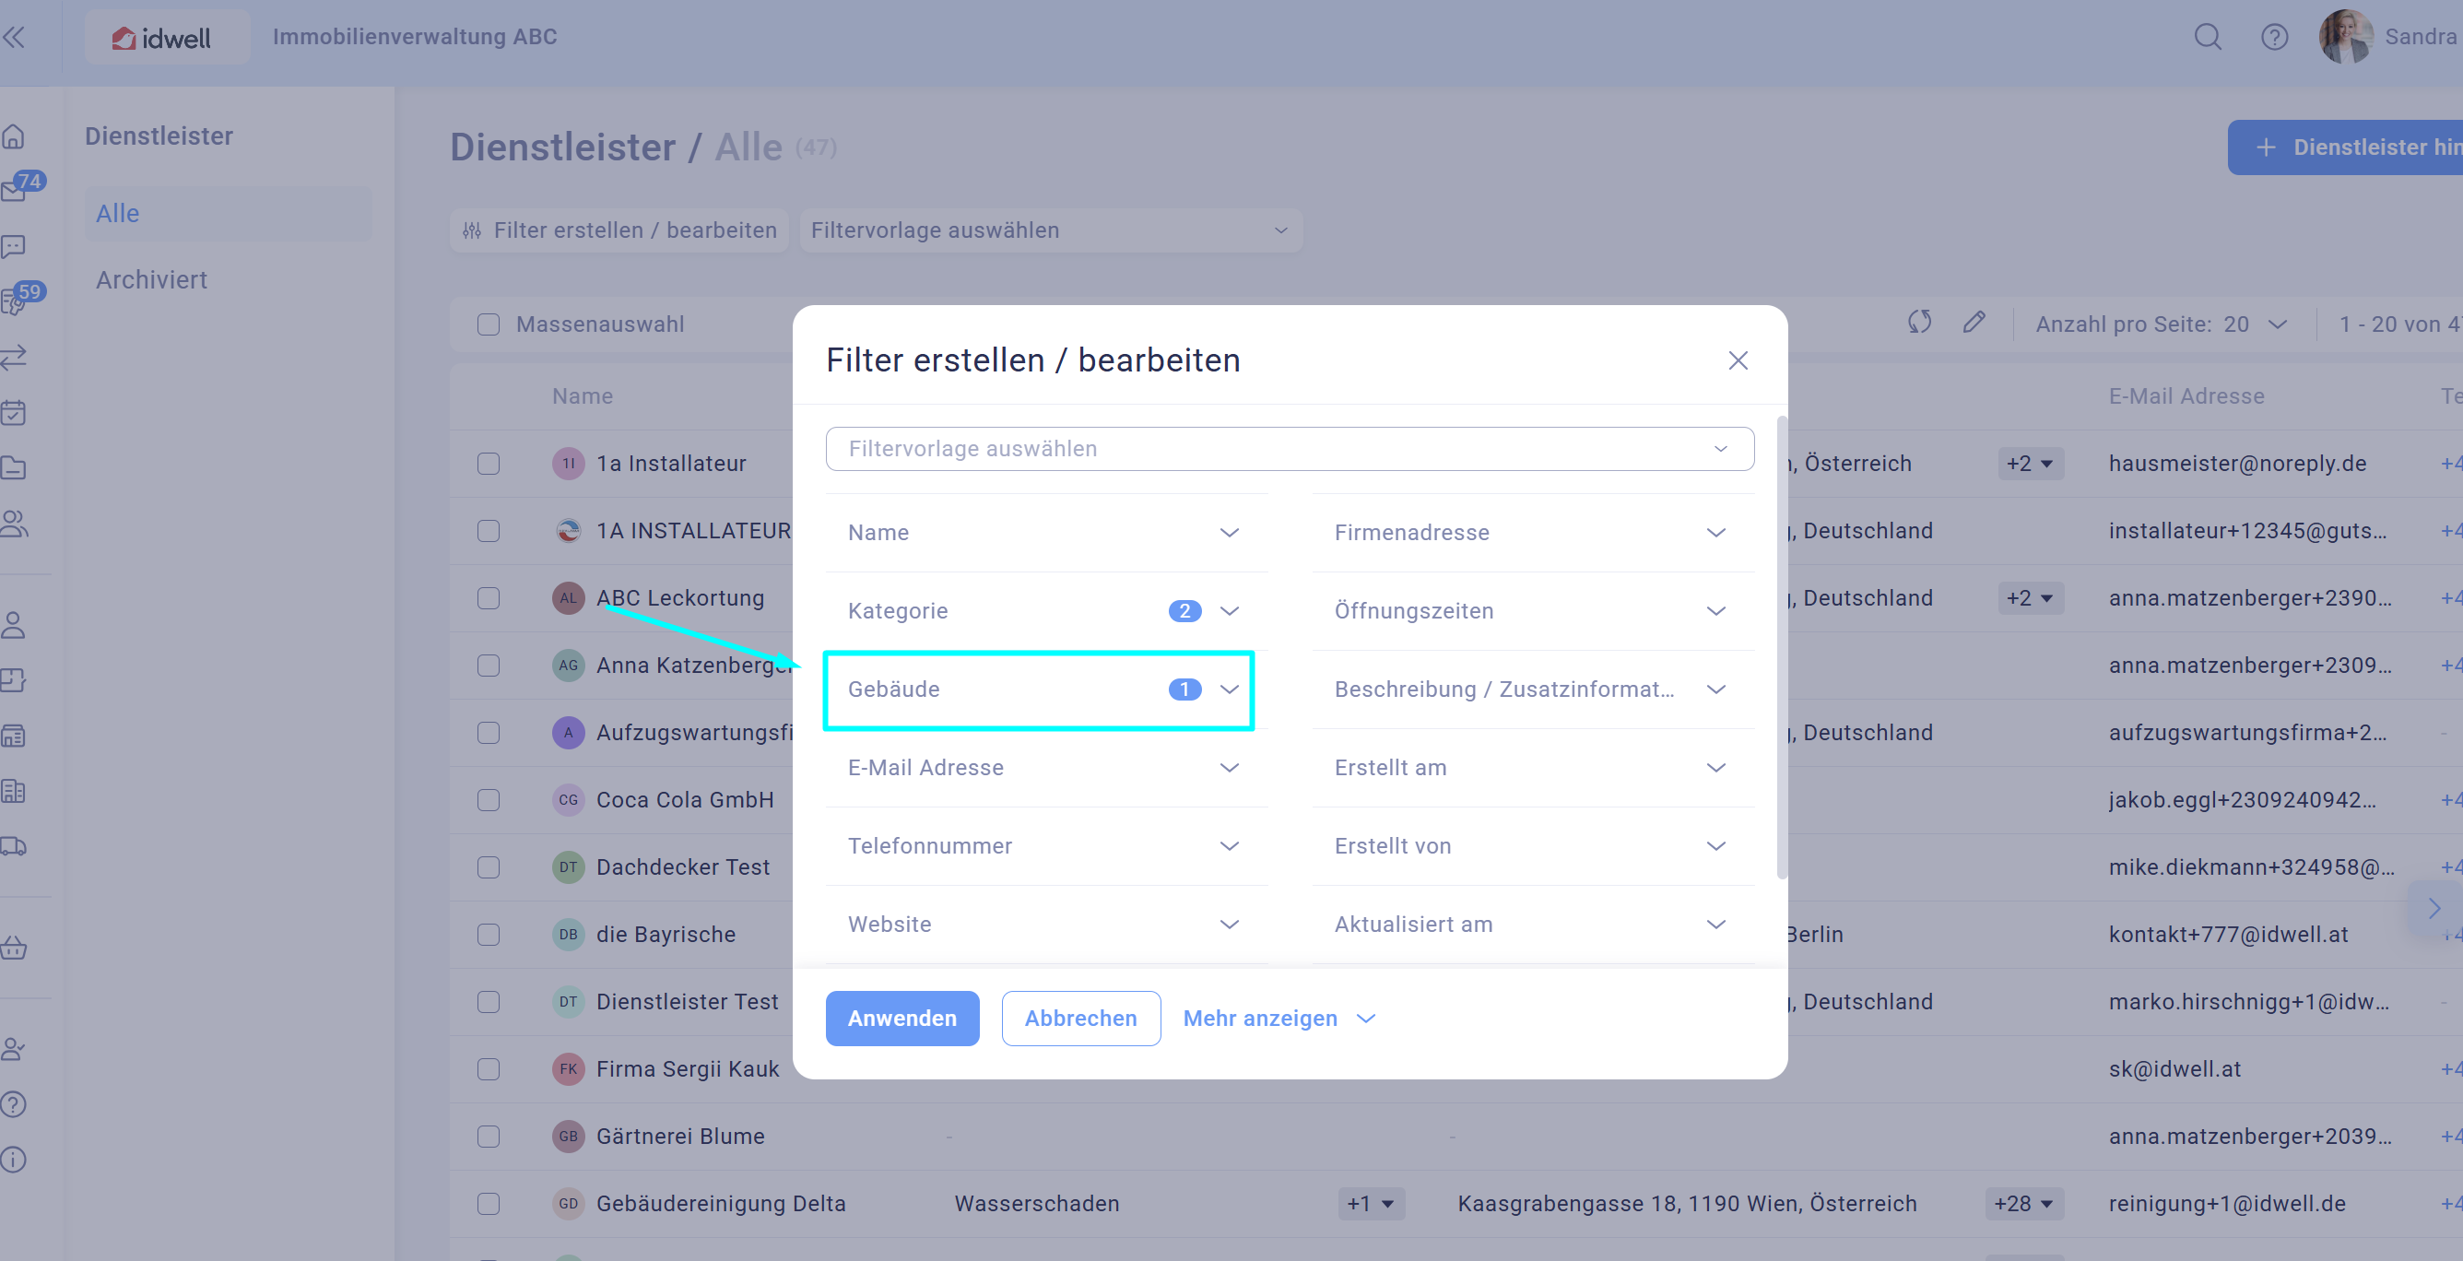Open the chat messages sidebar icon
The height and width of the screenshot is (1261, 2463).
[x=14, y=247]
